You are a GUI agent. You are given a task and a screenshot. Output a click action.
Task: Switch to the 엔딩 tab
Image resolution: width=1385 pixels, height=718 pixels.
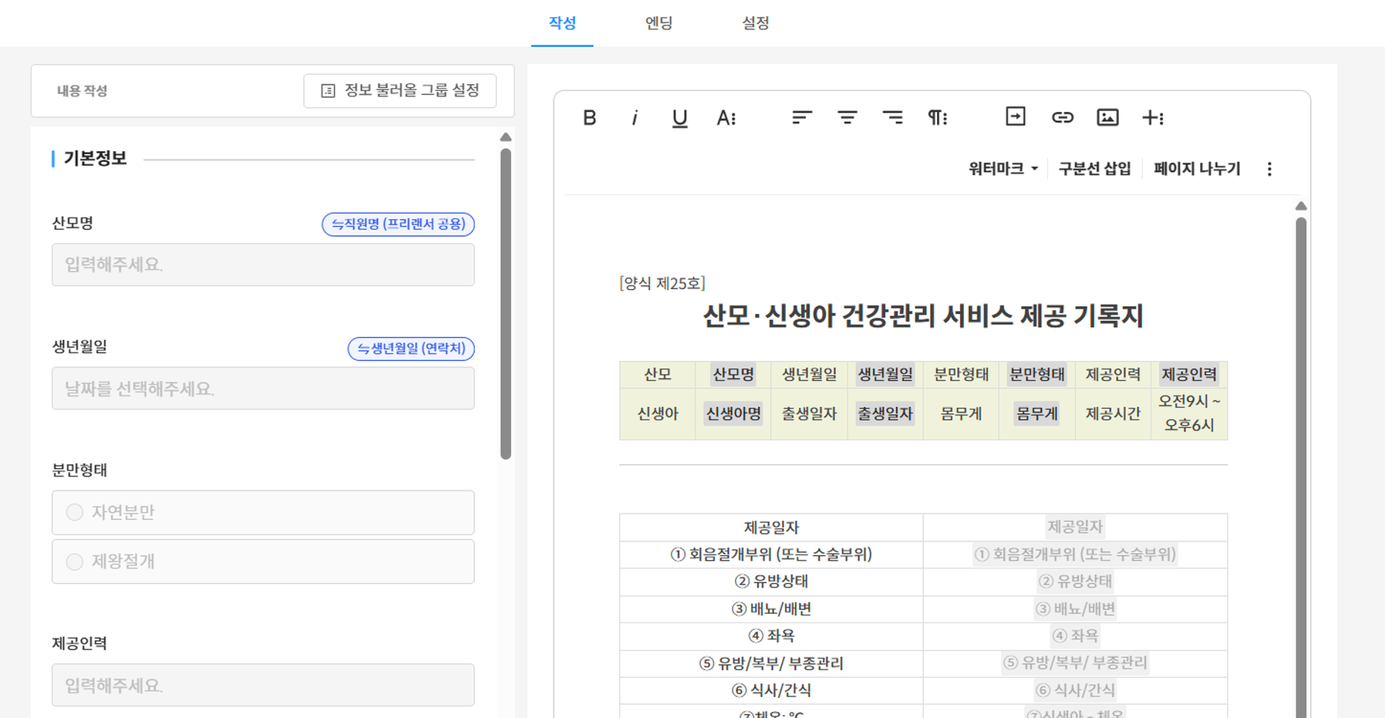coord(659,23)
